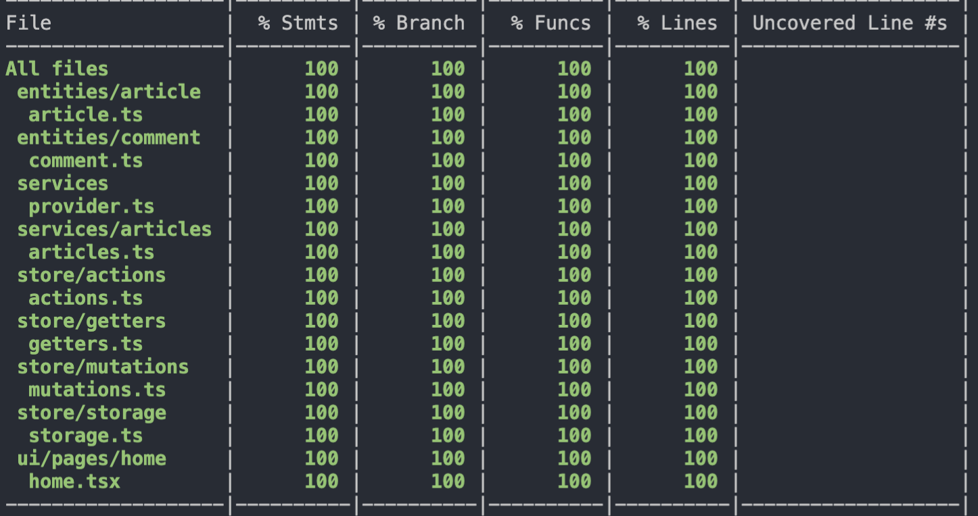Click the storage.ts file name
978x516 pixels.
[x=87, y=436]
